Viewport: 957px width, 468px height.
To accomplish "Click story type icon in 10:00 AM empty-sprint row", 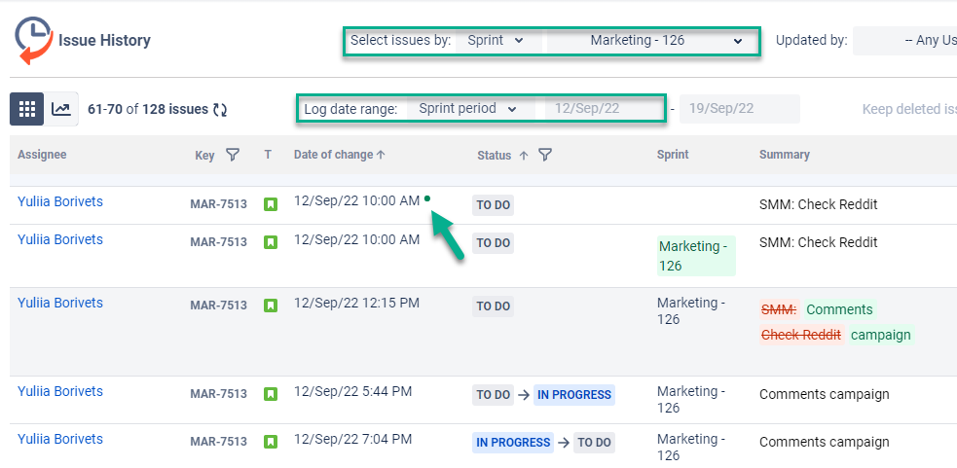I will pyautogui.click(x=271, y=204).
